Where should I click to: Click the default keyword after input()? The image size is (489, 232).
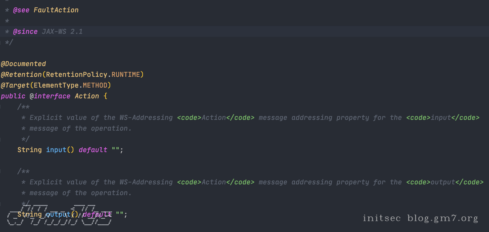[93, 150]
